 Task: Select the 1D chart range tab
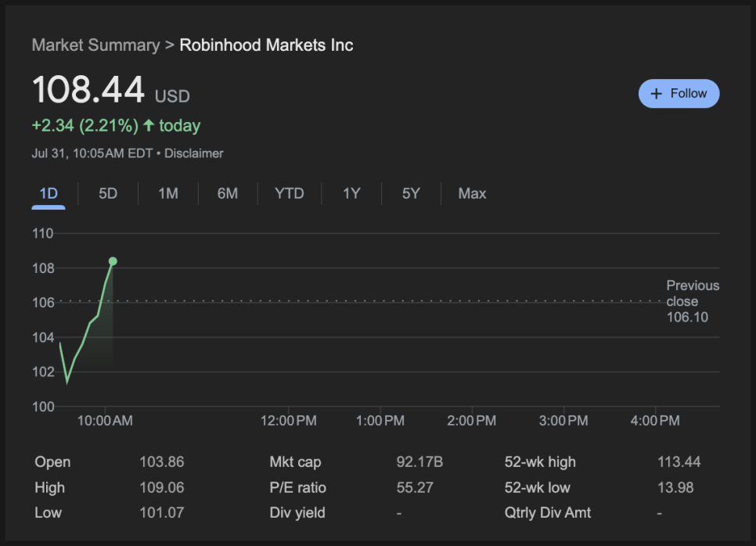point(49,194)
